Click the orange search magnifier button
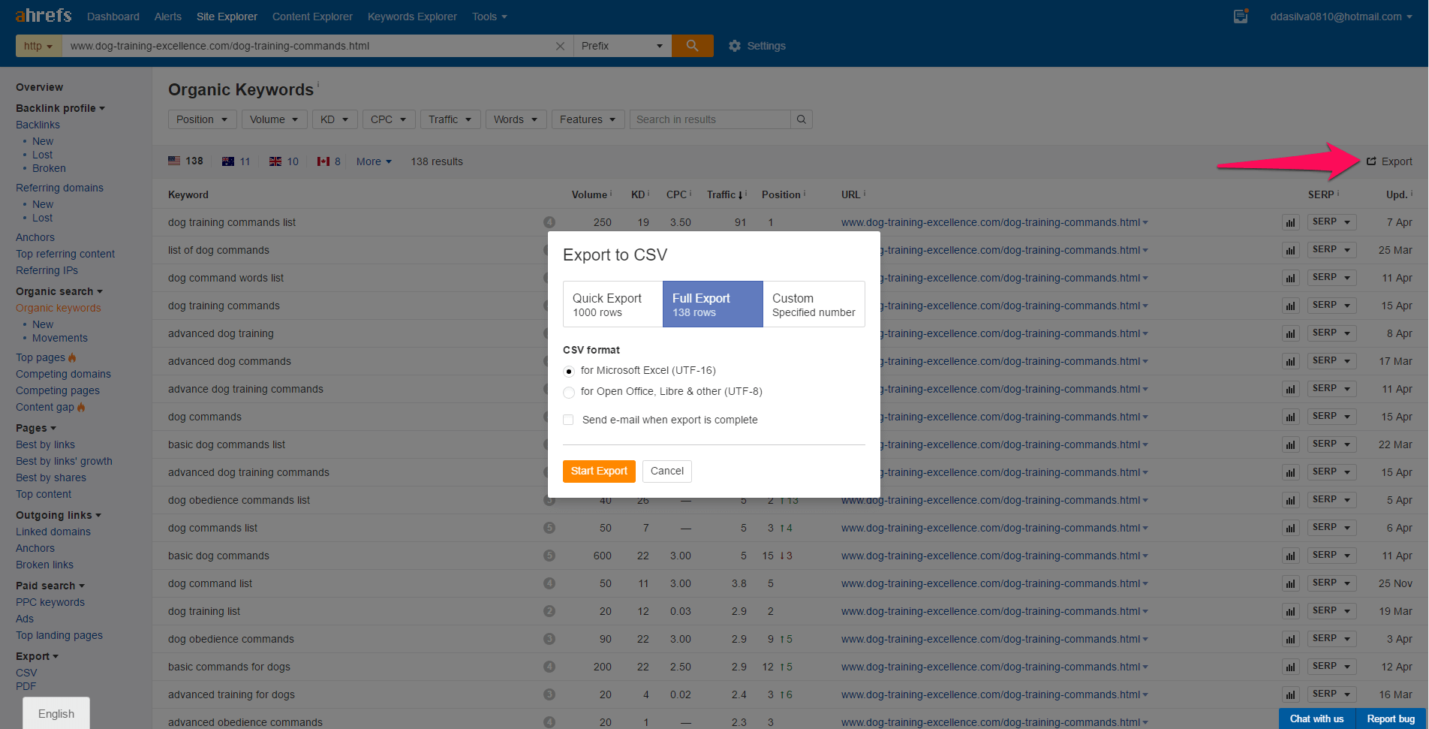Viewport: 1429px width, 729px height. point(692,46)
